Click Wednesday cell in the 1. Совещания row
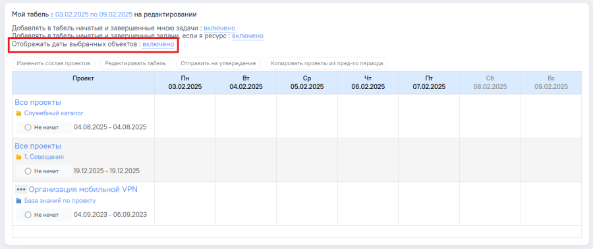Screen dimensions: 593x249 (307, 160)
